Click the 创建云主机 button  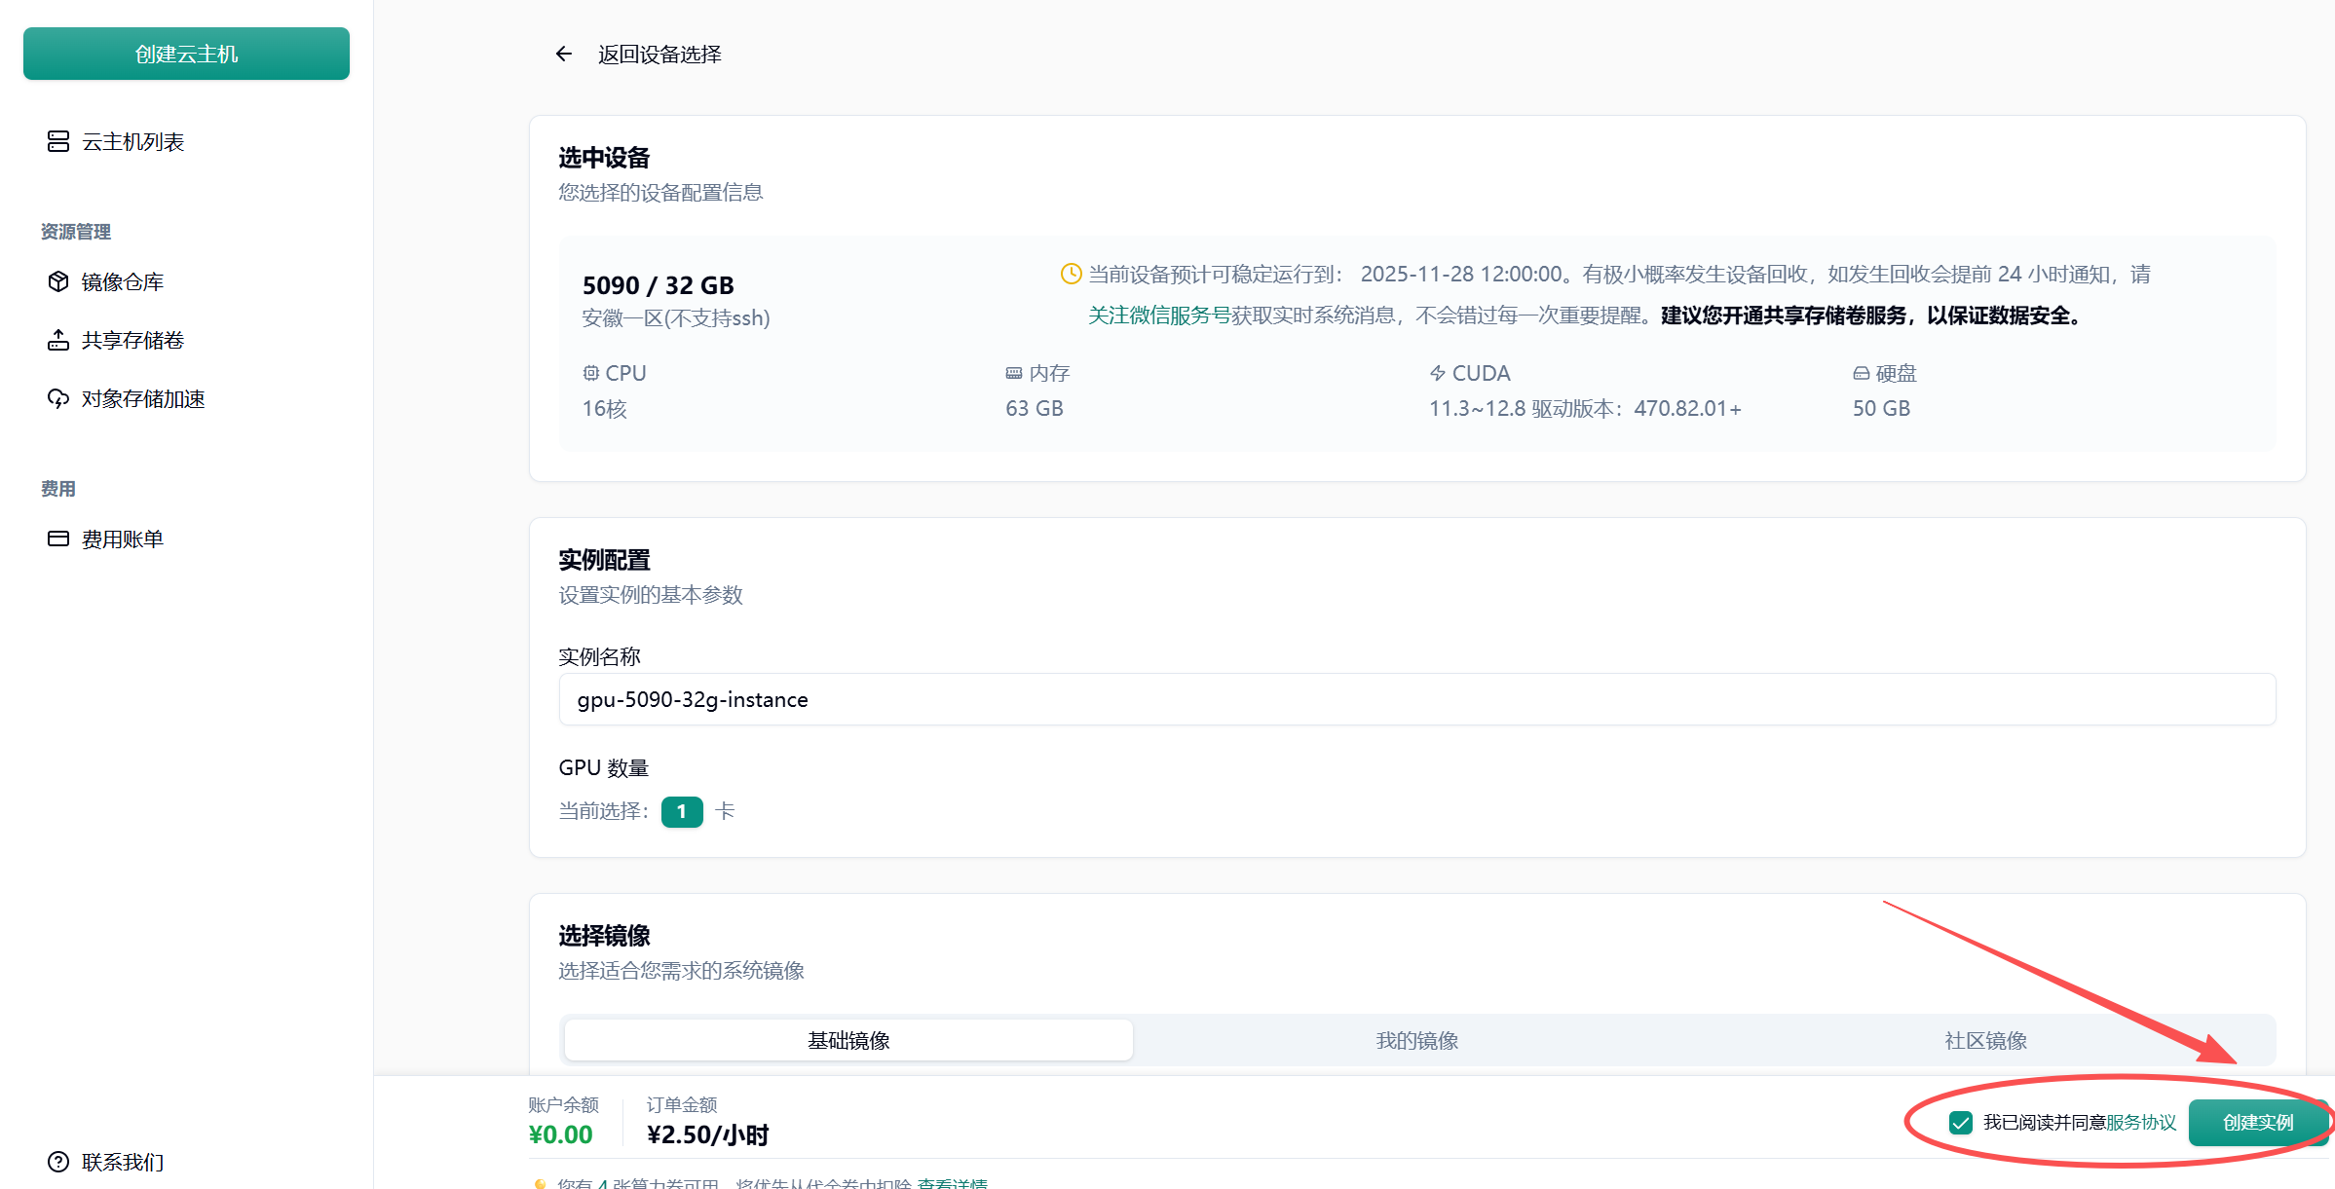pyautogui.click(x=186, y=54)
